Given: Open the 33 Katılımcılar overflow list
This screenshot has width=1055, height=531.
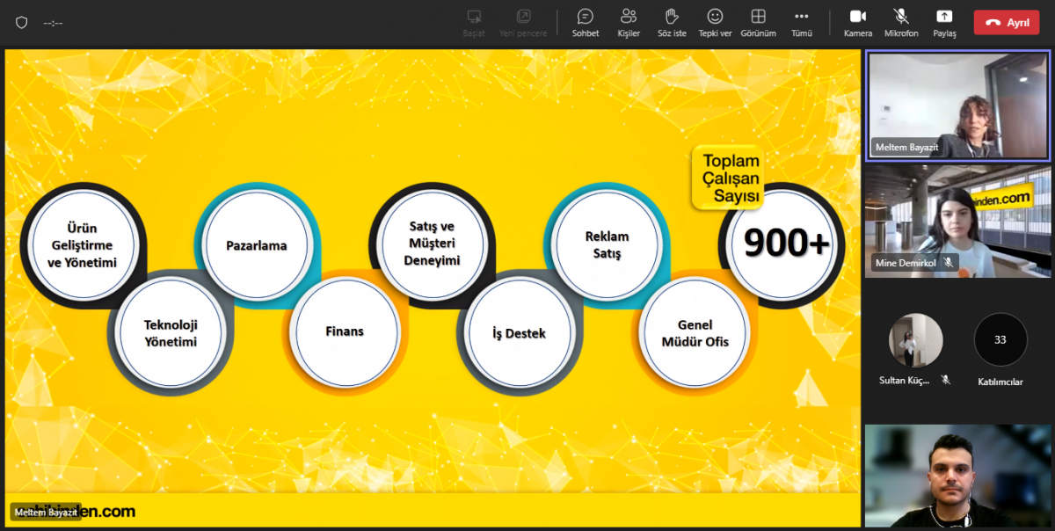Looking at the screenshot, I should (1000, 340).
